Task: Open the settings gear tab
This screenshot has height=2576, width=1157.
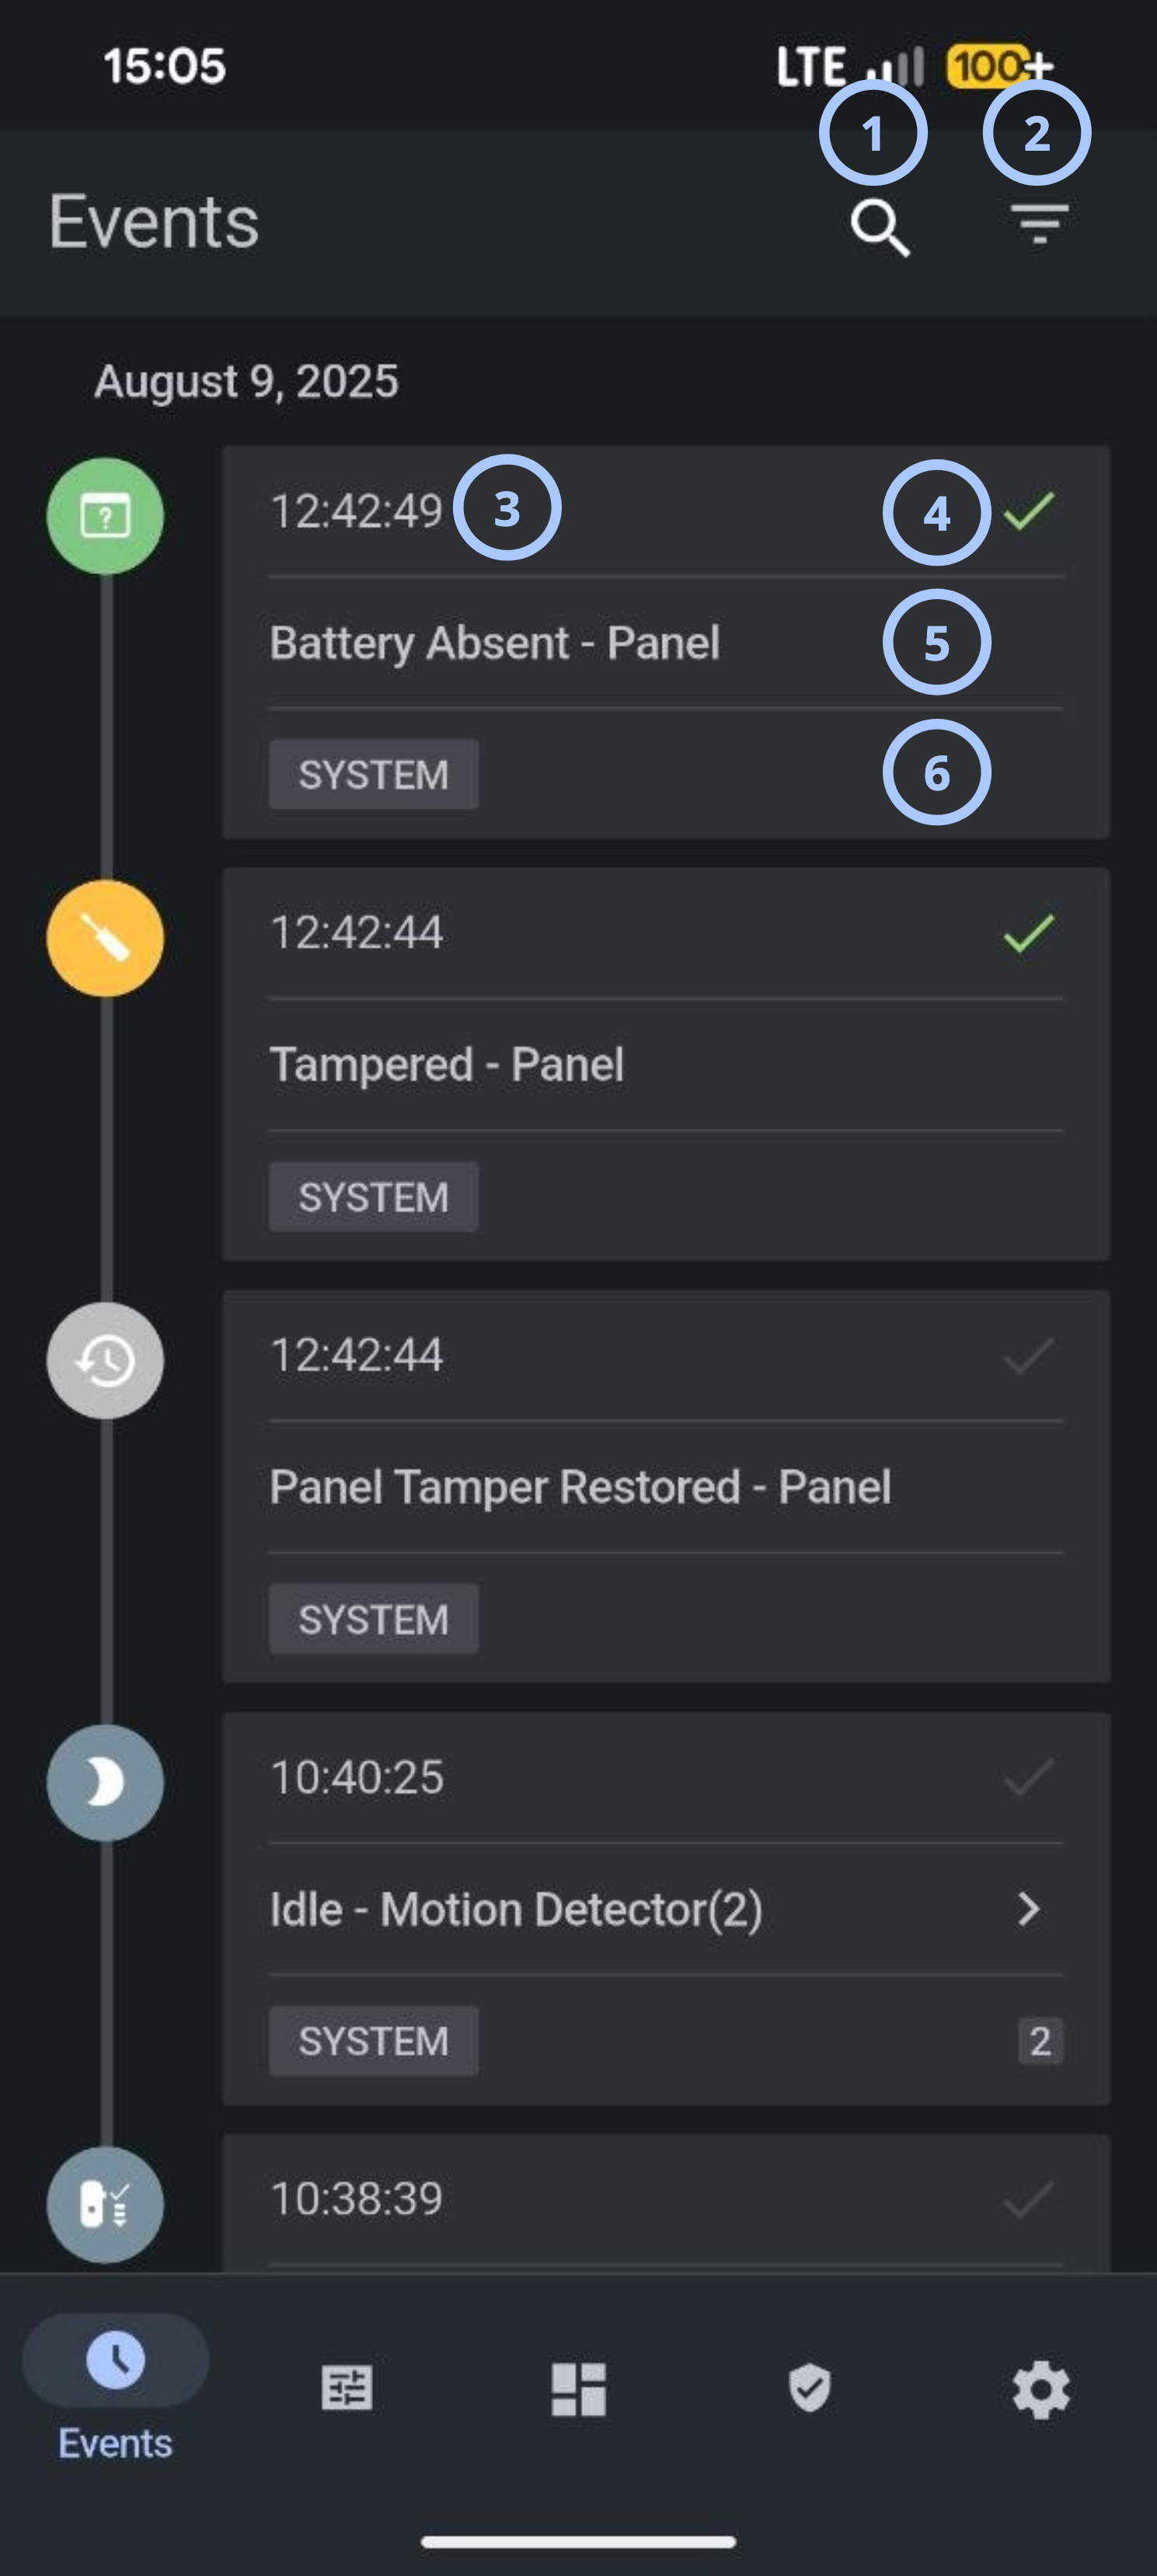Action: (1041, 2390)
